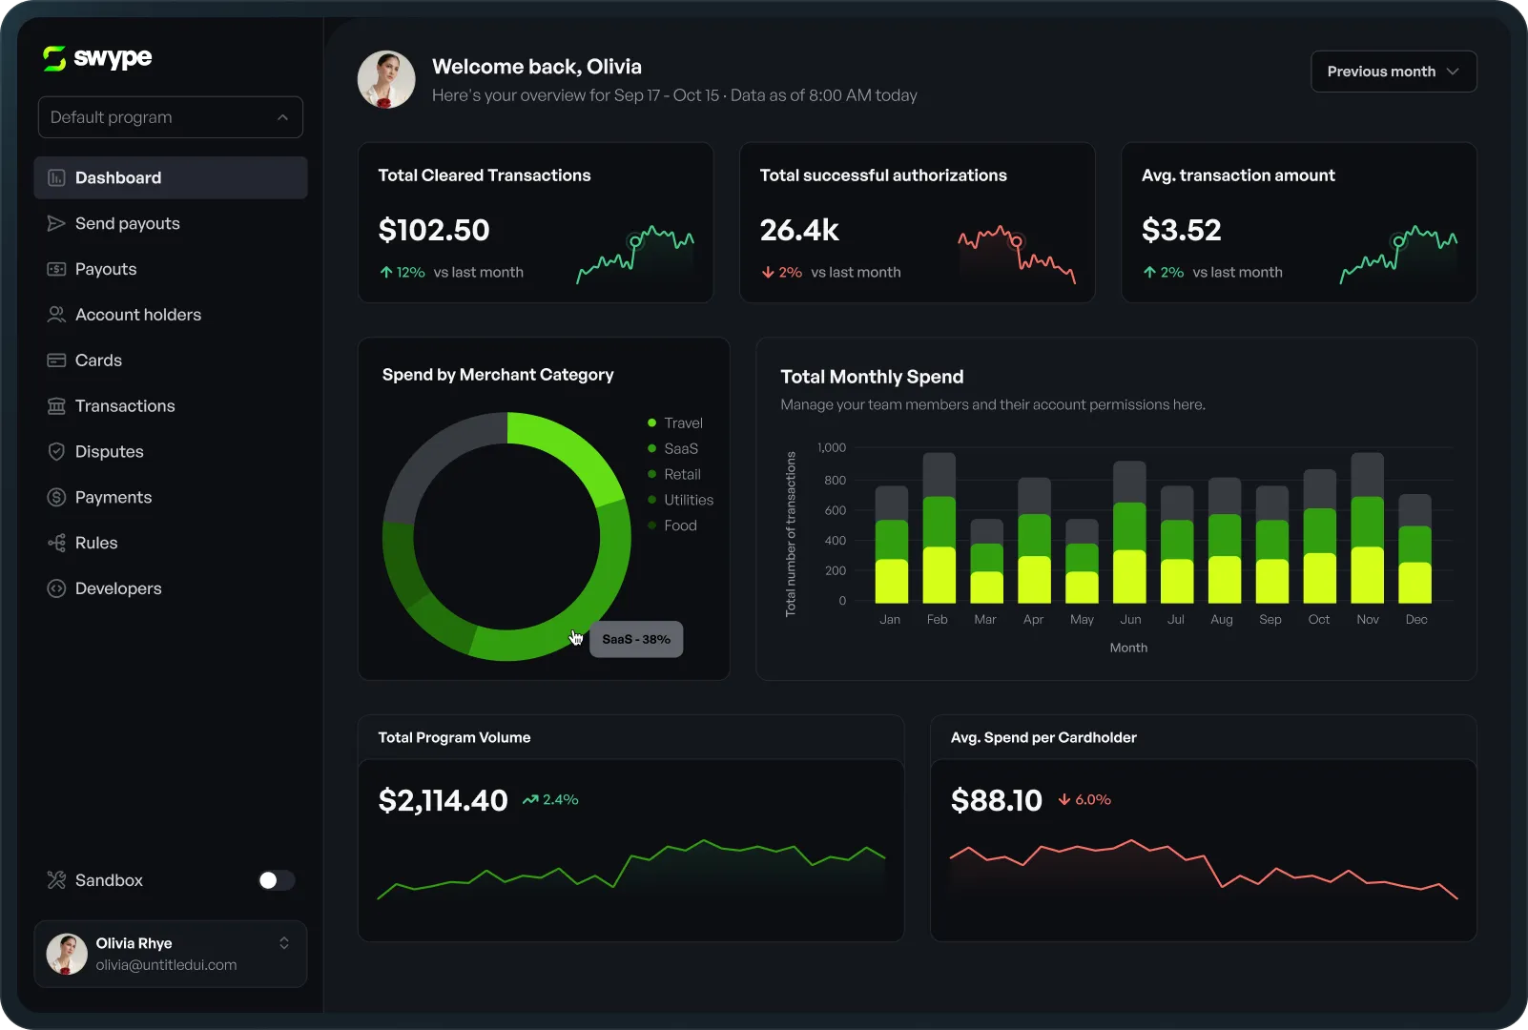Click the Transactions bank icon

click(x=56, y=406)
